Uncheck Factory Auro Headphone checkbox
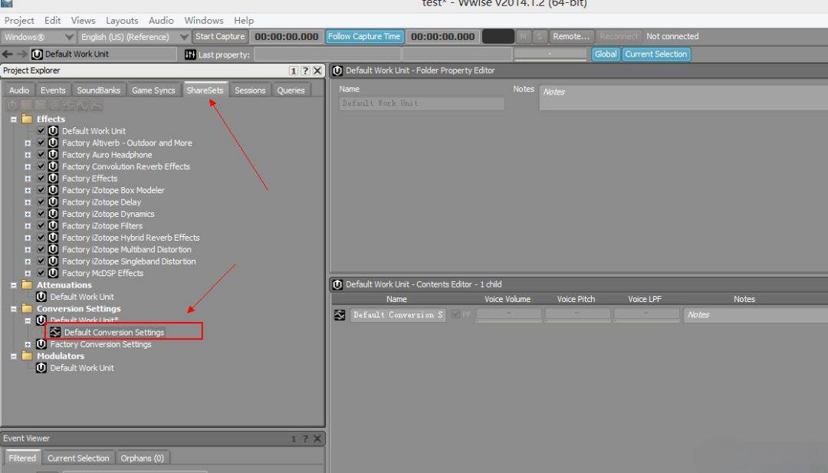 [41, 155]
